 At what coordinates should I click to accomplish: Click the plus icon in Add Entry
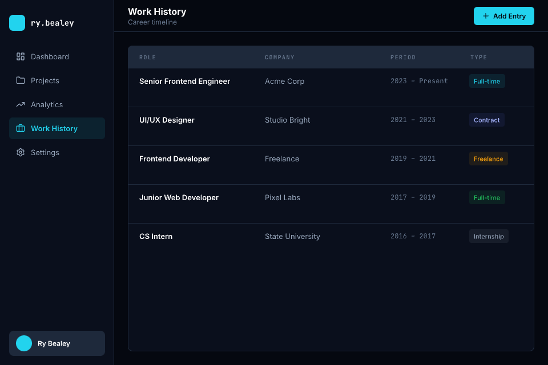pyautogui.click(x=486, y=16)
